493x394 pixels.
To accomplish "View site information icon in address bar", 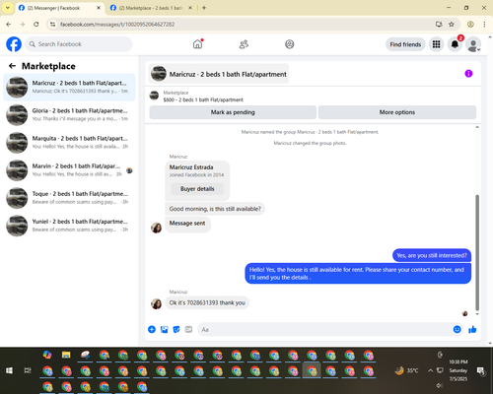I will [x=52, y=24].
